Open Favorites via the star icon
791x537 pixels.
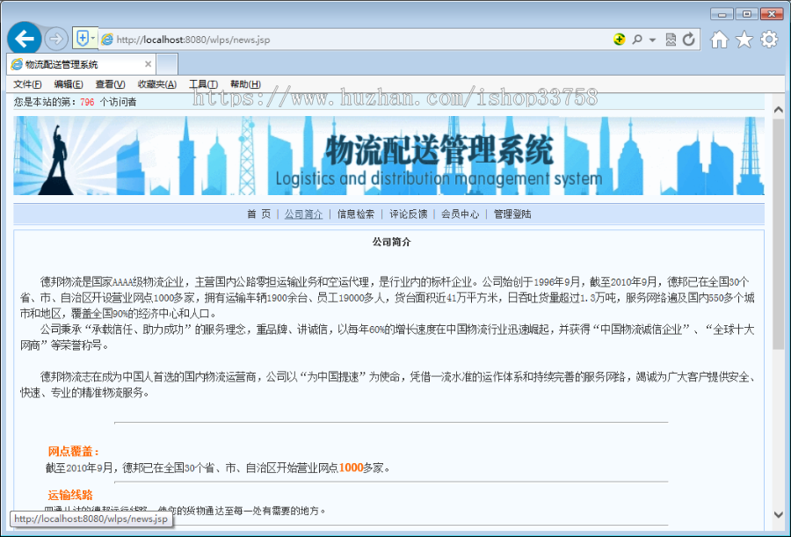pos(744,40)
